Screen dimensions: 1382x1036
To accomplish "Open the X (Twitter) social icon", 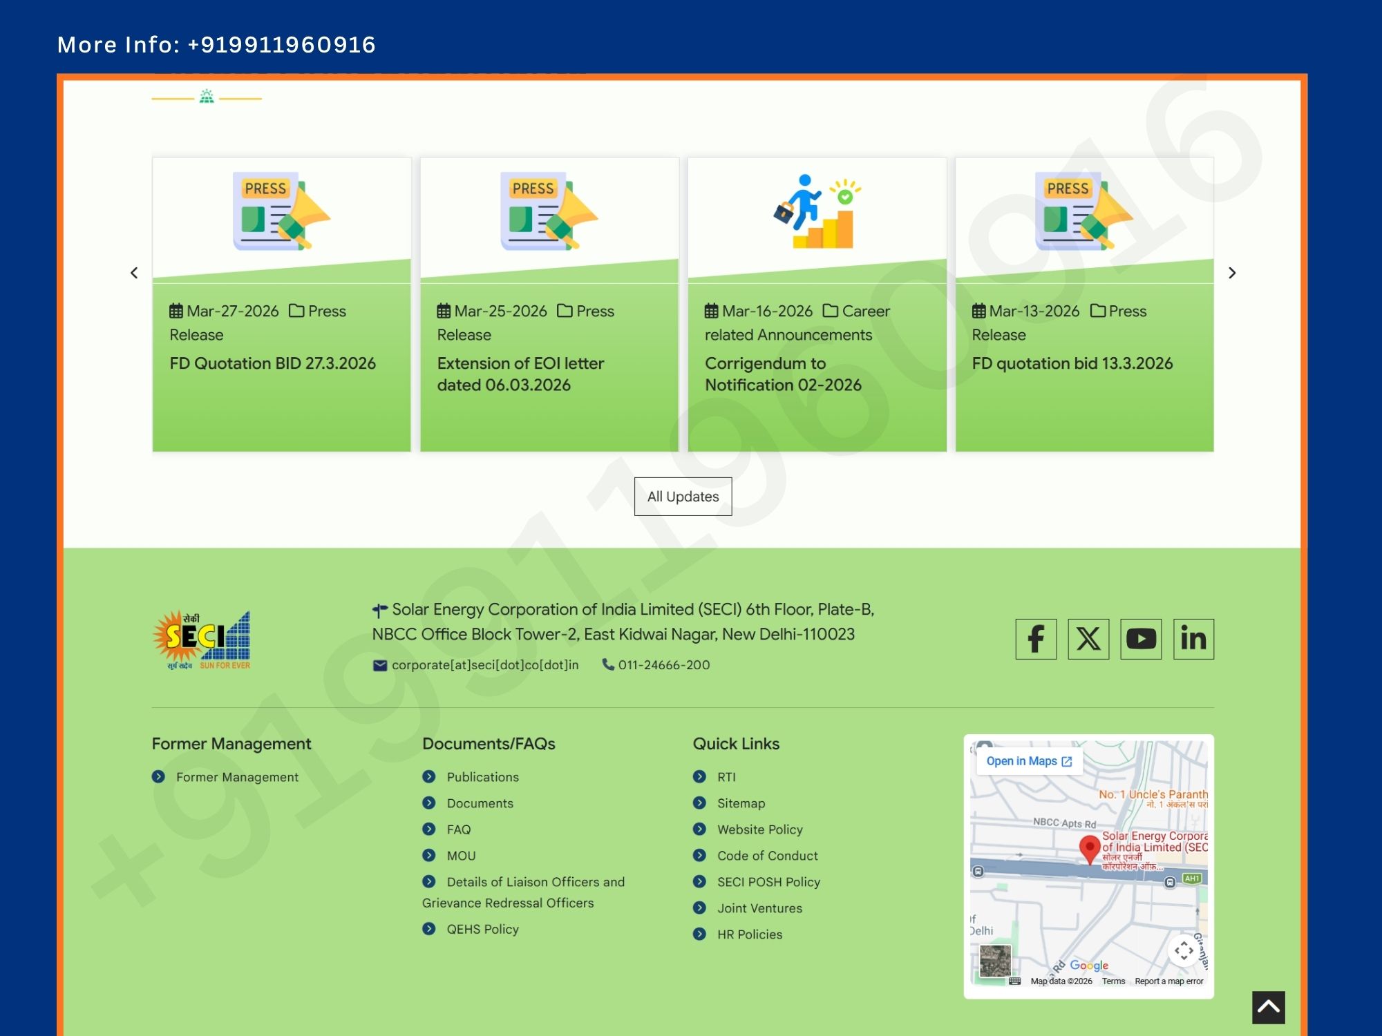I will coord(1088,639).
